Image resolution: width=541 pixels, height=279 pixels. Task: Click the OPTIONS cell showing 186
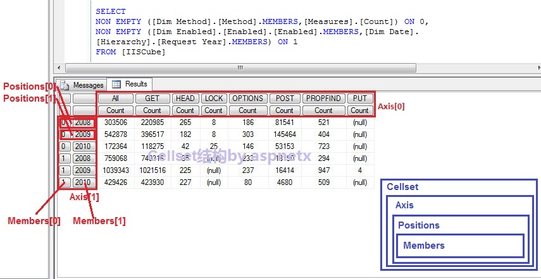(247, 122)
